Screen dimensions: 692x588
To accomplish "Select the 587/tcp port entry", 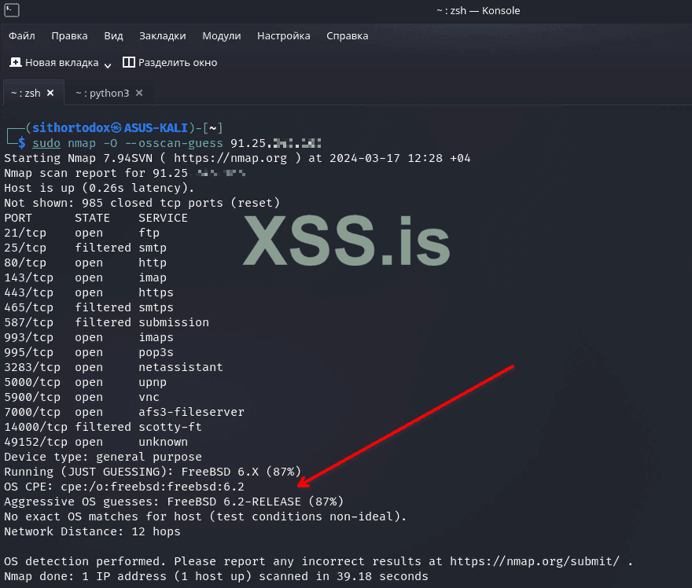I will 28,322.
